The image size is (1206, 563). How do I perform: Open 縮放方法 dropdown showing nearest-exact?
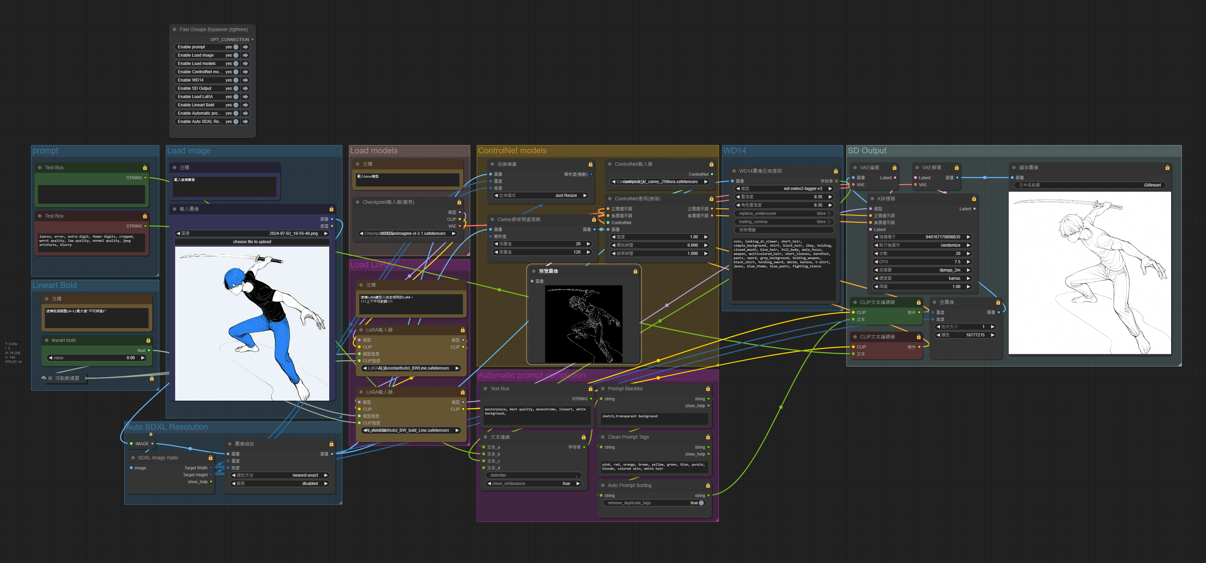click(x=280, y=476)
